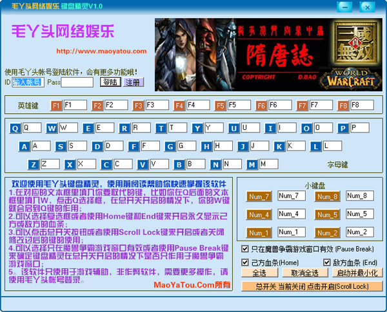
Task: Enable the O letter key button
Action: [306, 128]
